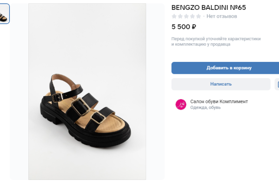
Task: Click the Одежда, обувь category text
Action: 206,108
